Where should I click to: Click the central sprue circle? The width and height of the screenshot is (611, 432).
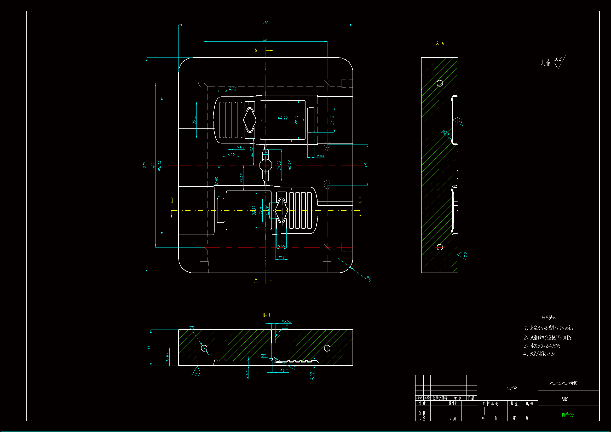266,165
